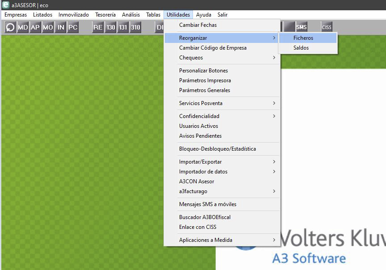Viewport: 386px width, 270px height.
Task: Click the circular arrow toolbar icon
Action: [10, 27]
